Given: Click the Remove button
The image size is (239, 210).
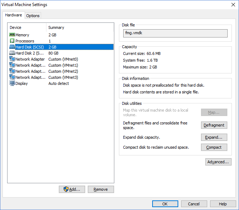Looking at the screenshot, I should point(101,189).
